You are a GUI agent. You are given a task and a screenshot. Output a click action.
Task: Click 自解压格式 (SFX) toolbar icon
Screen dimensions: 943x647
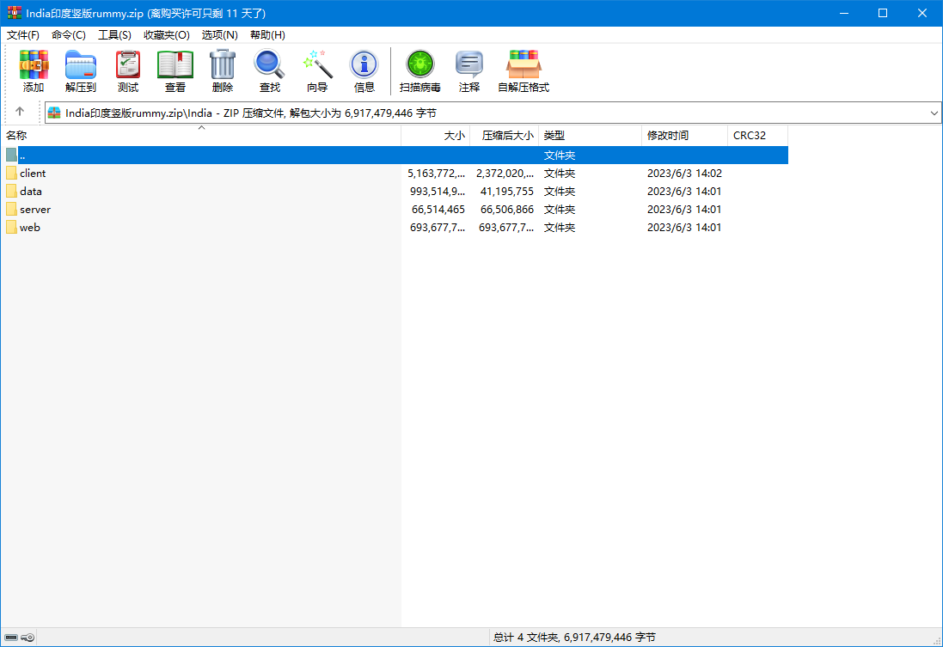(524, 71)
